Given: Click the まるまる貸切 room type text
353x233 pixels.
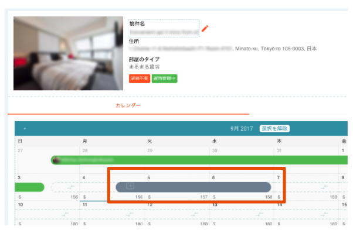Looking at the screenshot, I should click(144, 67).
